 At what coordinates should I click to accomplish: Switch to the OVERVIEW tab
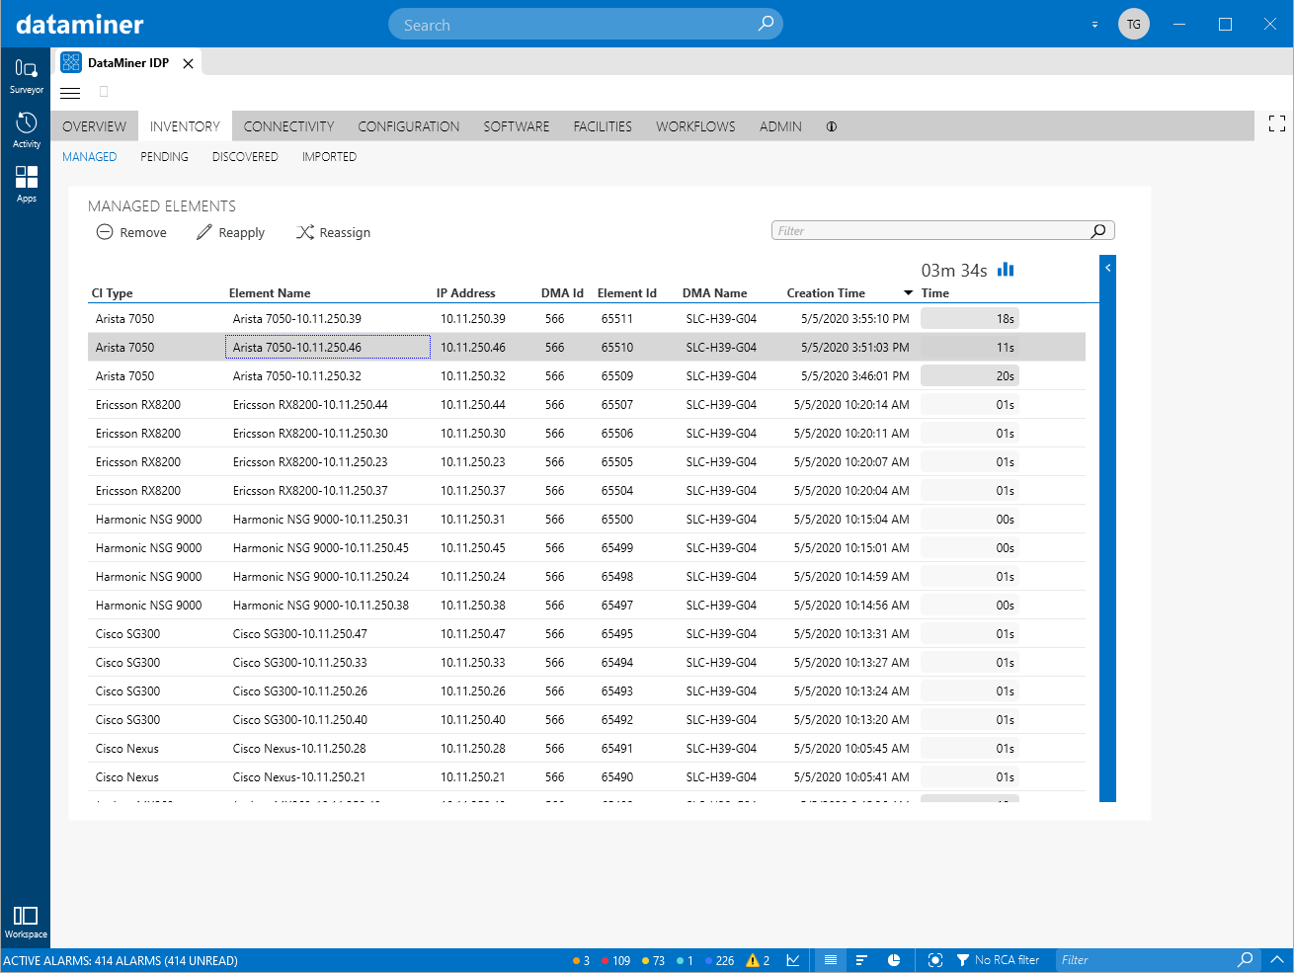click(x=94, y=126)
